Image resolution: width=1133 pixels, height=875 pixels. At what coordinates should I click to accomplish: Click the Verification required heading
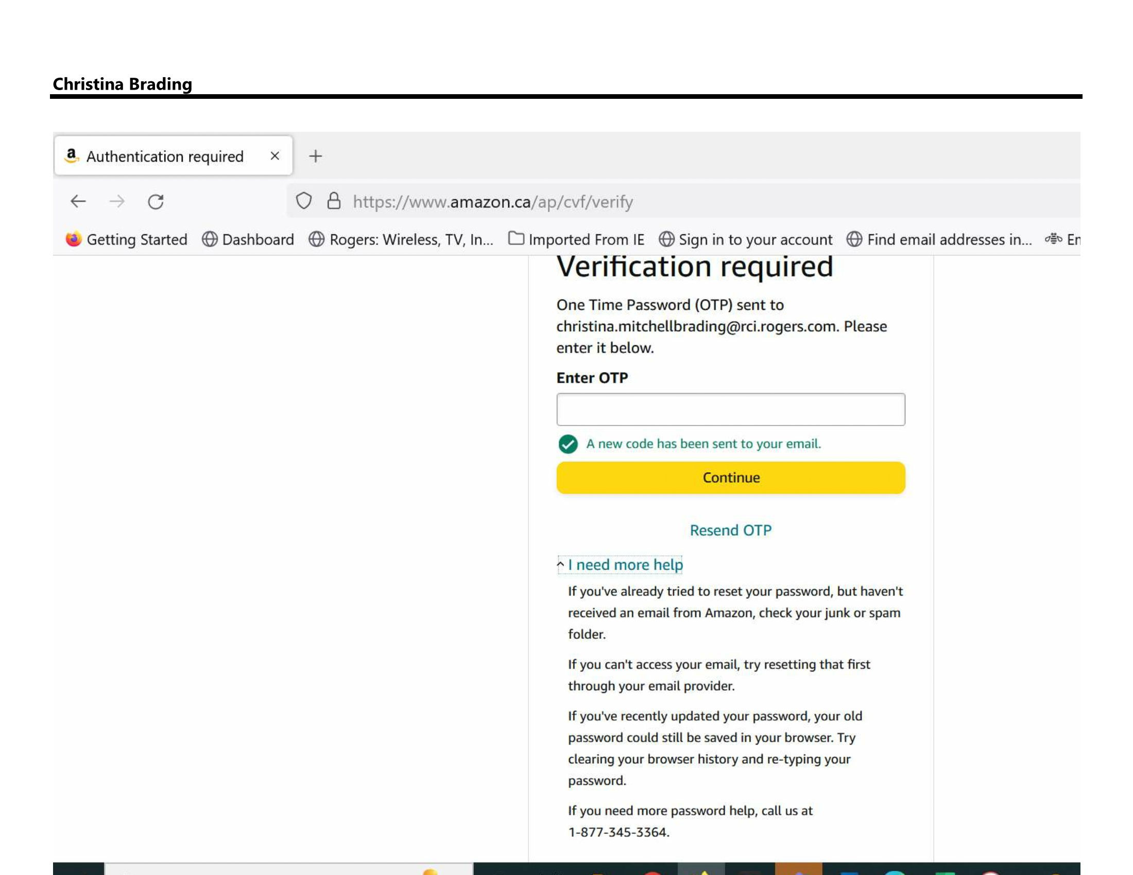[695, 267]
